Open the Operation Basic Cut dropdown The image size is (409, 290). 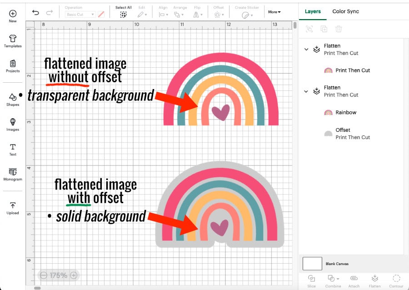[80, 15]
